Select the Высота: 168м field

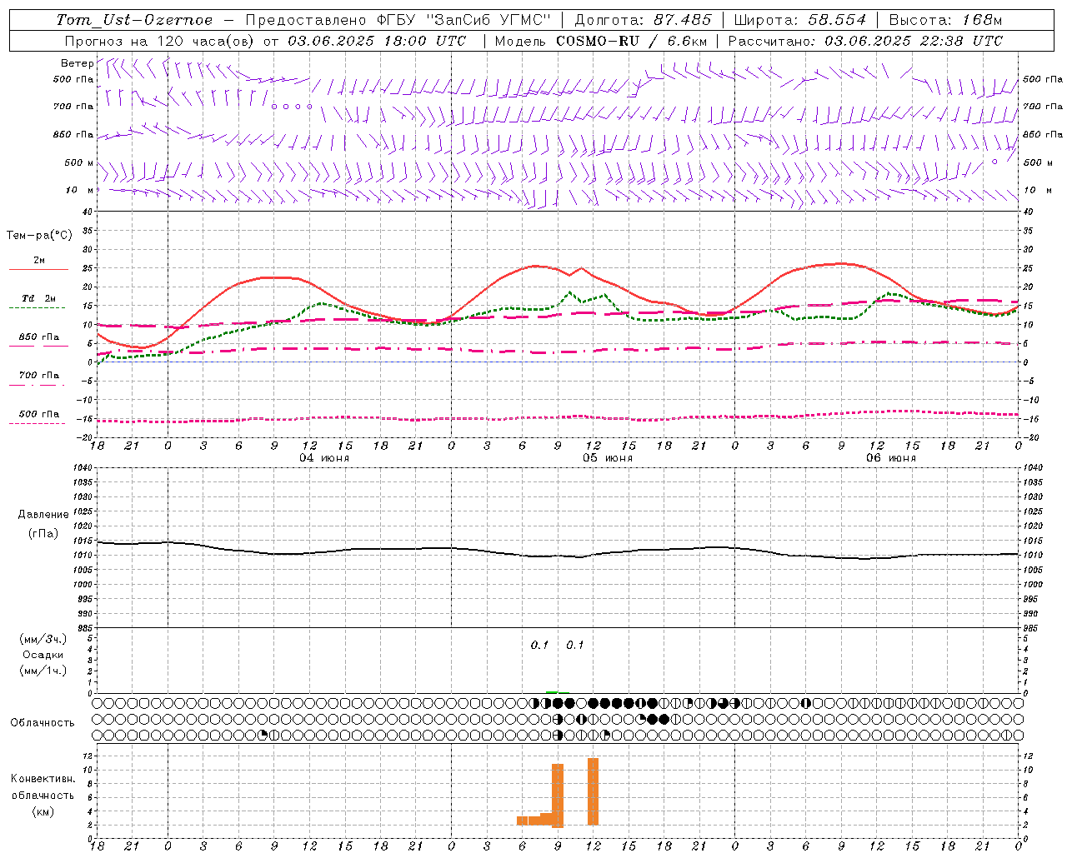945,20
